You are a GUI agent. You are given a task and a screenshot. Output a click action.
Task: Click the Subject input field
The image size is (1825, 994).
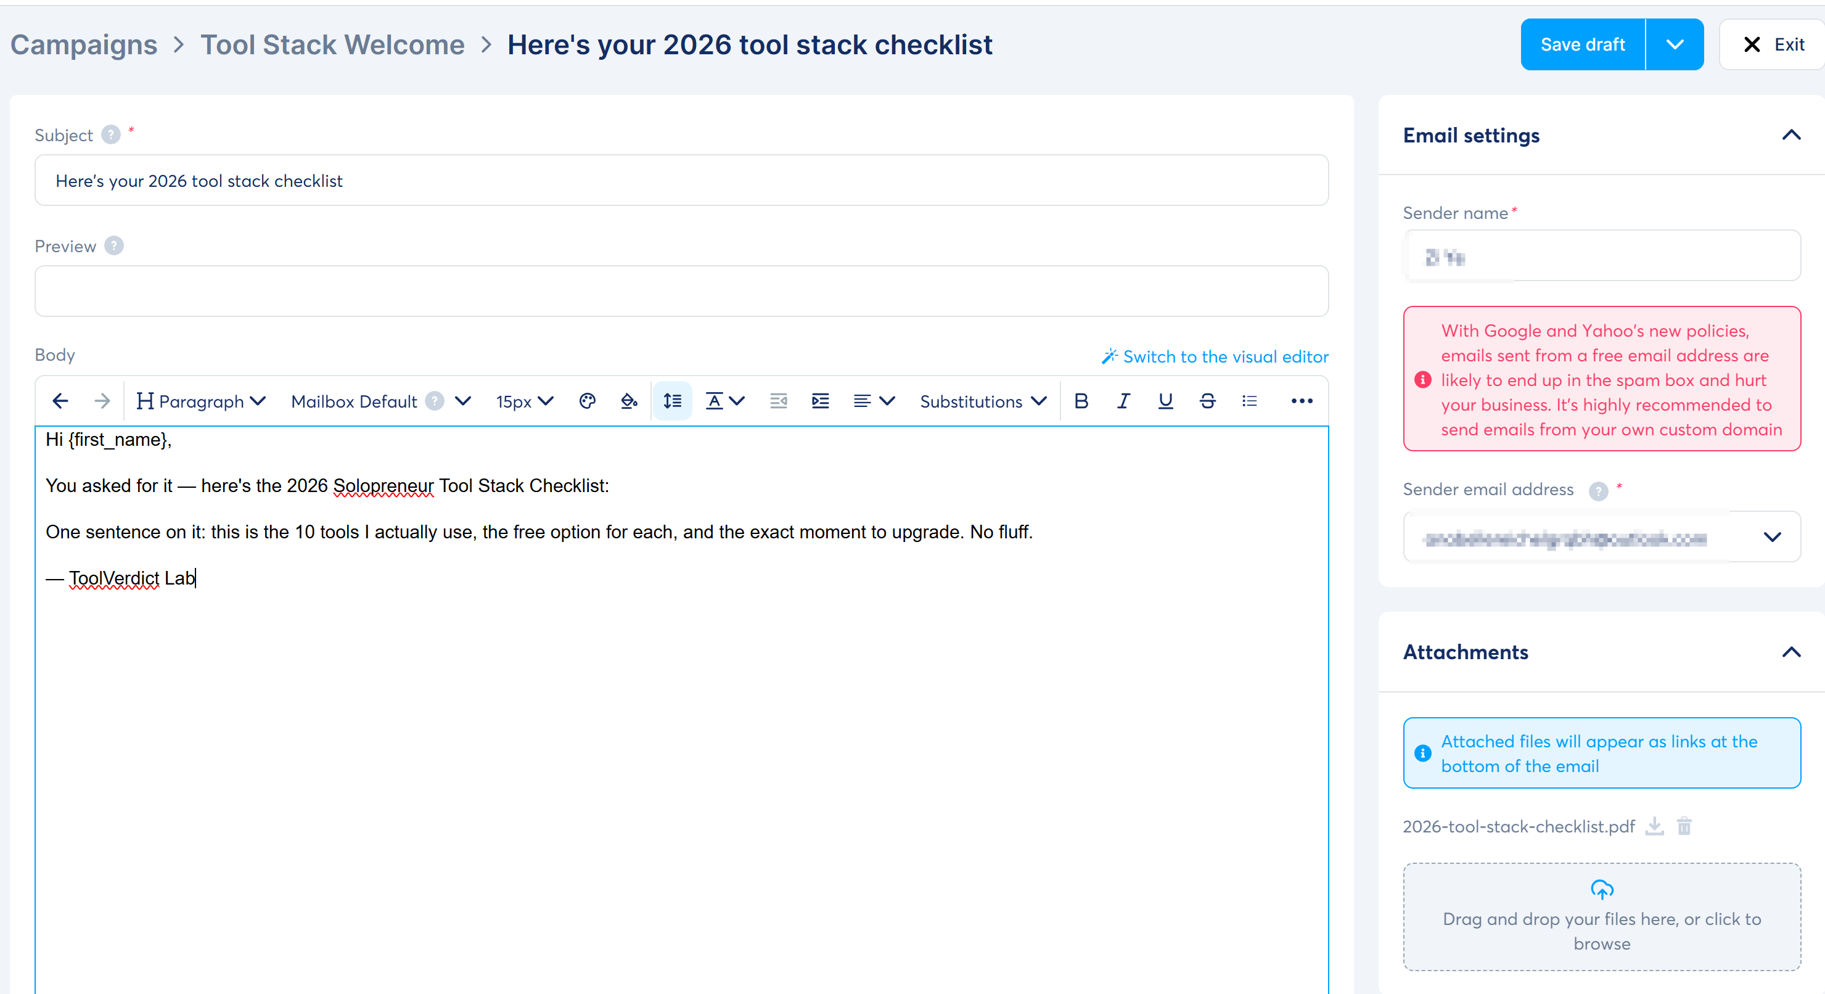coord(681,180)
